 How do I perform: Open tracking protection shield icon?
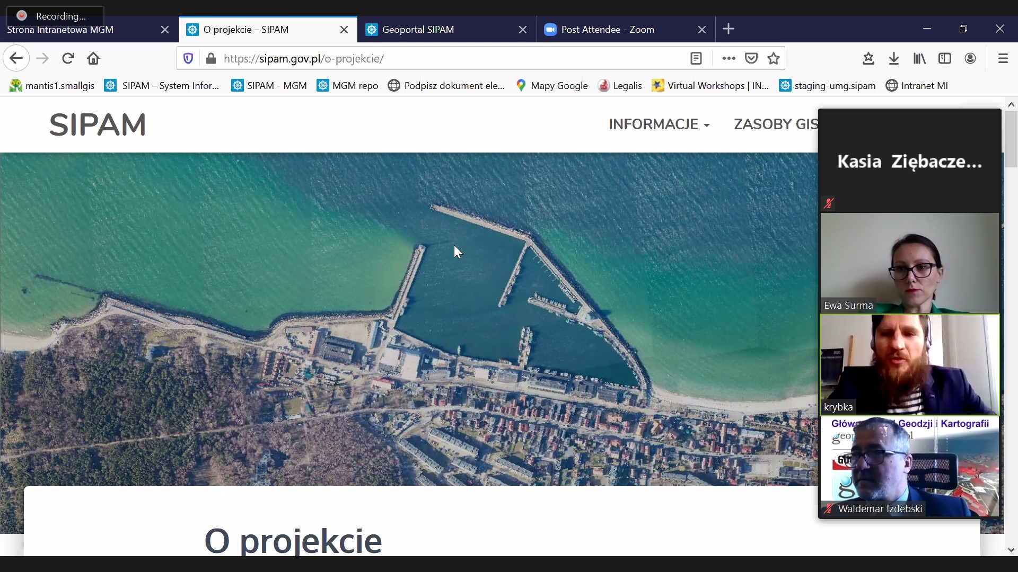point(188,58)
